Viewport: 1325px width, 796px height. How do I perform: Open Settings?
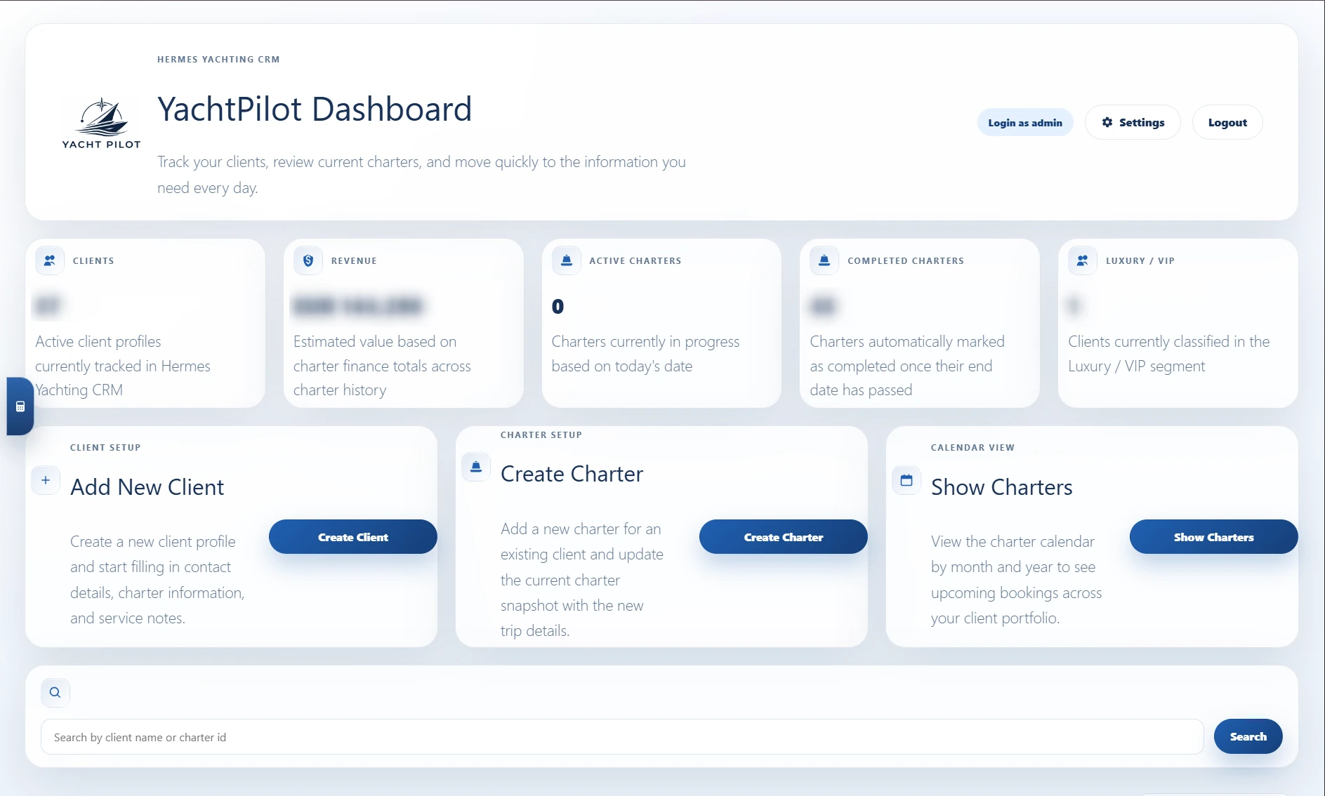1133,123
